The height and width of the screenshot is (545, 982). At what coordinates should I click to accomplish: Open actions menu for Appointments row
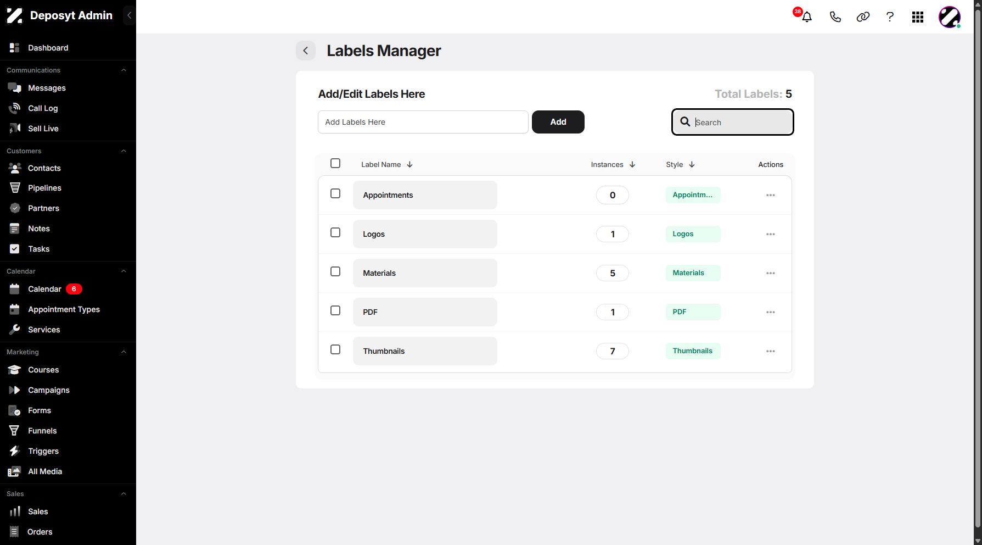[771, 195]
